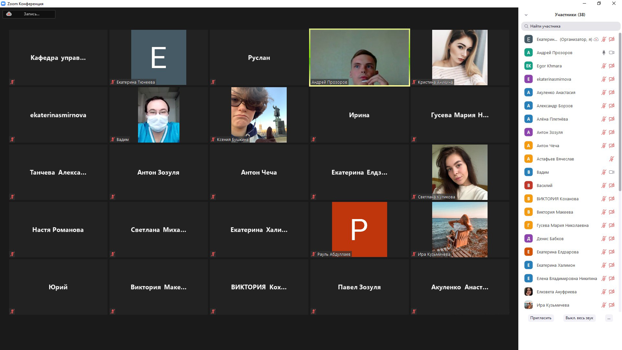The height and width of the screenshot is (350, 622).
Task: Click the red recording indicator icon
Action: pyautogui.click(x=9, y=14)
